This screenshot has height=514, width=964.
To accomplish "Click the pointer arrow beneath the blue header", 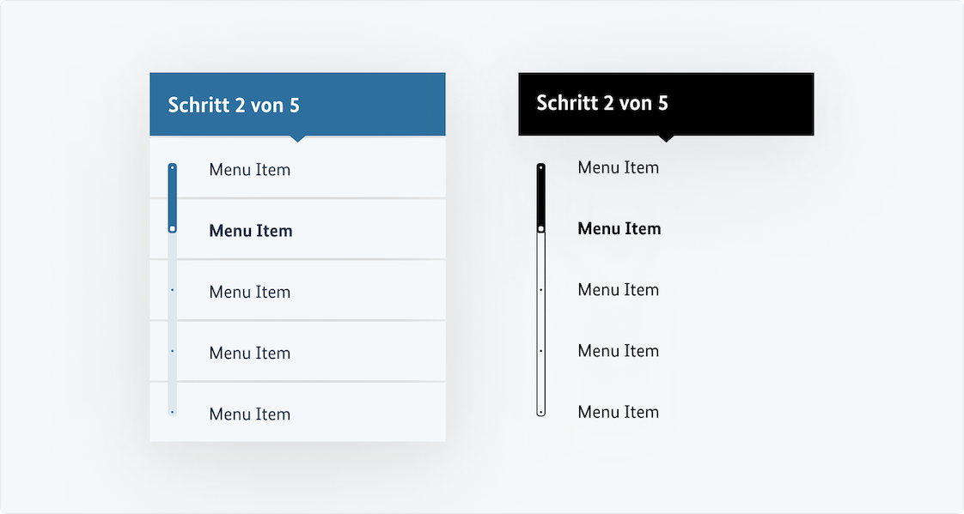I will click(297, 138).
